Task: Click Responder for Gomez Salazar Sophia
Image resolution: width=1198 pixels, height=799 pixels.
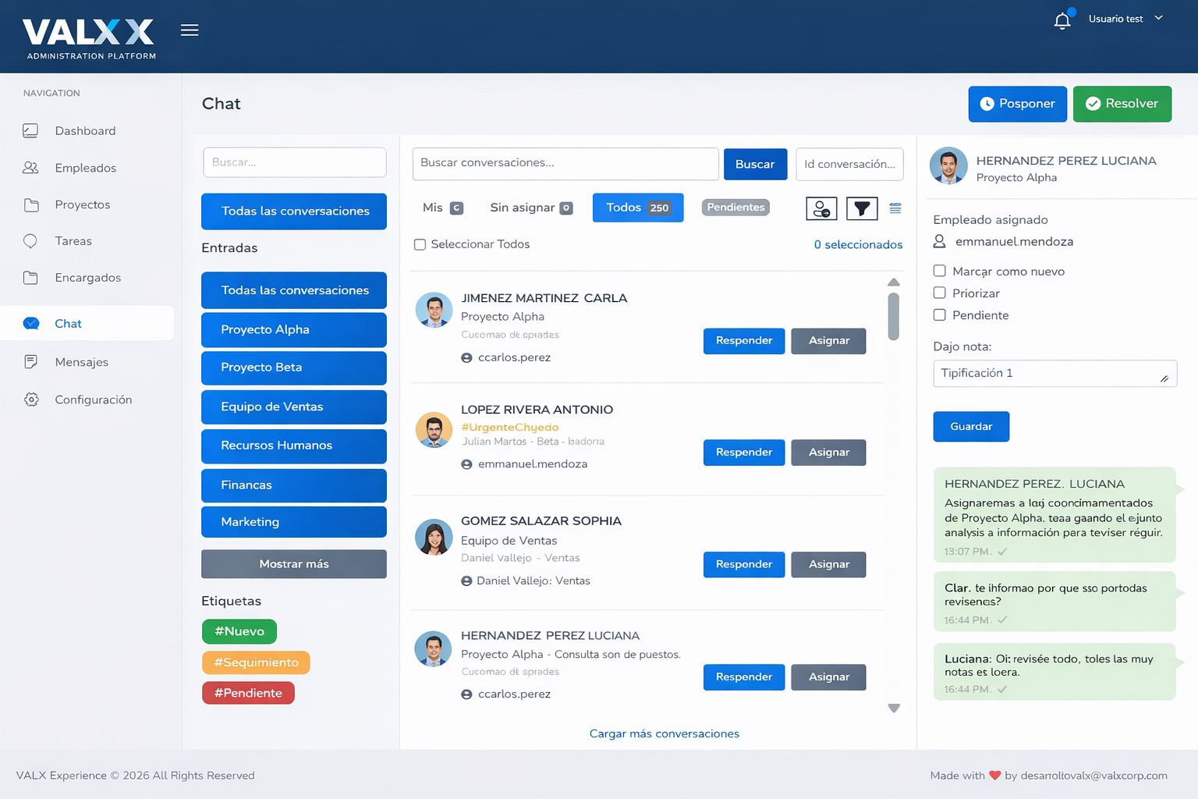Action: (x=743, y=565)
